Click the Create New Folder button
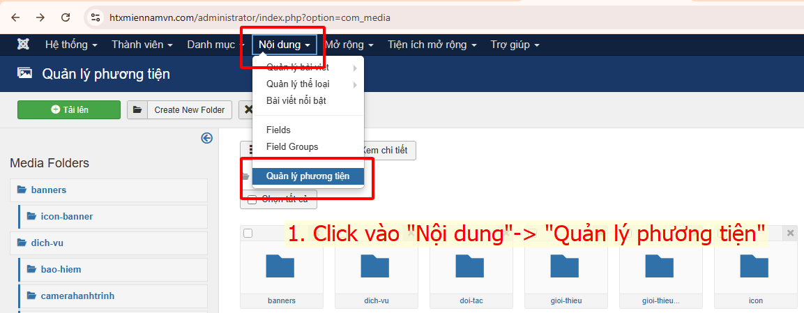Screen dimensions: 804x313 coord(179,109)
